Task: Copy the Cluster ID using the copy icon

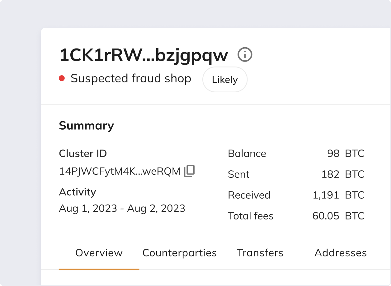Action: coord(189,171)
